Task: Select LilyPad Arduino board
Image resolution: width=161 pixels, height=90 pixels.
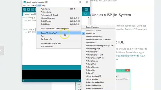Action: [99, 79]
